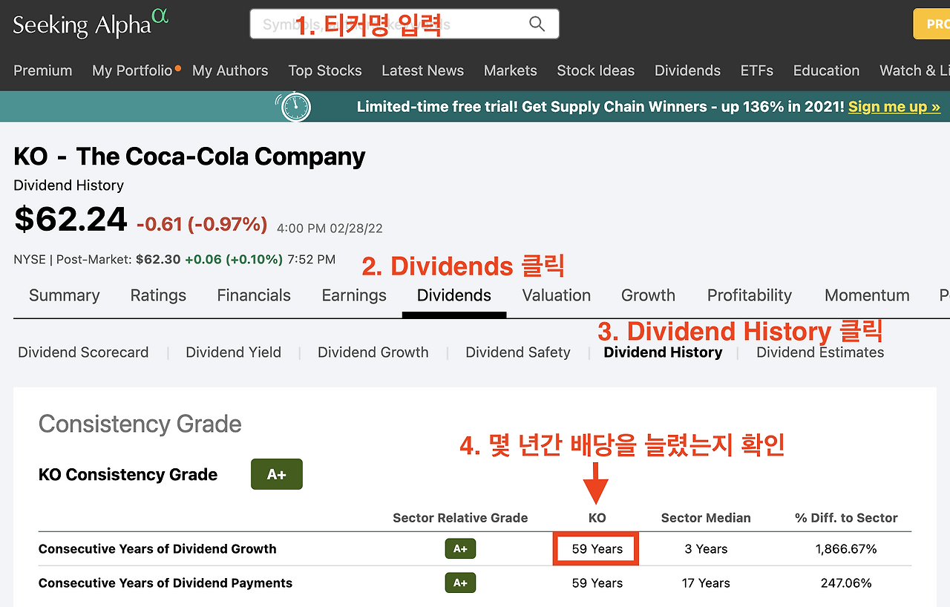Click the KO column header
This screenshot has height=607, width=950.
coord(597,518)
